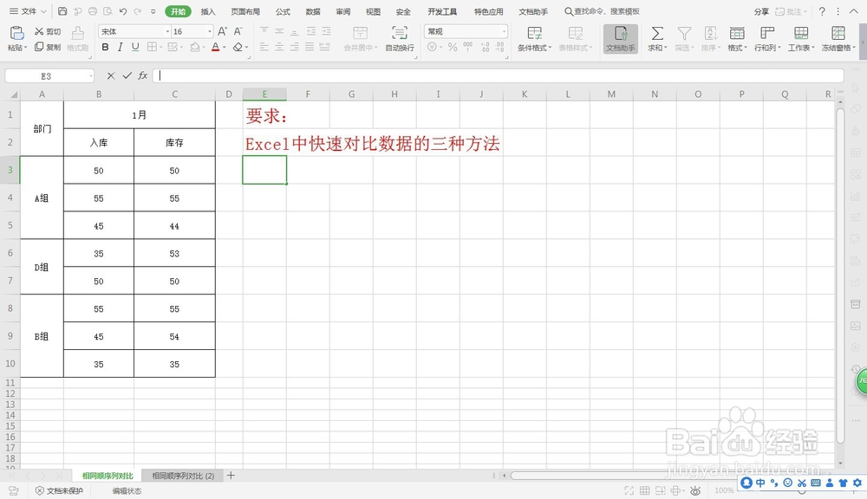Switch to the Page Layout (页面布局) tab
The height and width of the screenshot is (499, 867).
click(245, 11)
